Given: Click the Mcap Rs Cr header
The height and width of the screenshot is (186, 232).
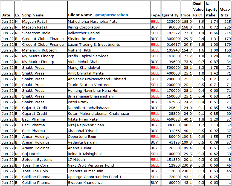Looking at the screenshot, I should 225,9.
